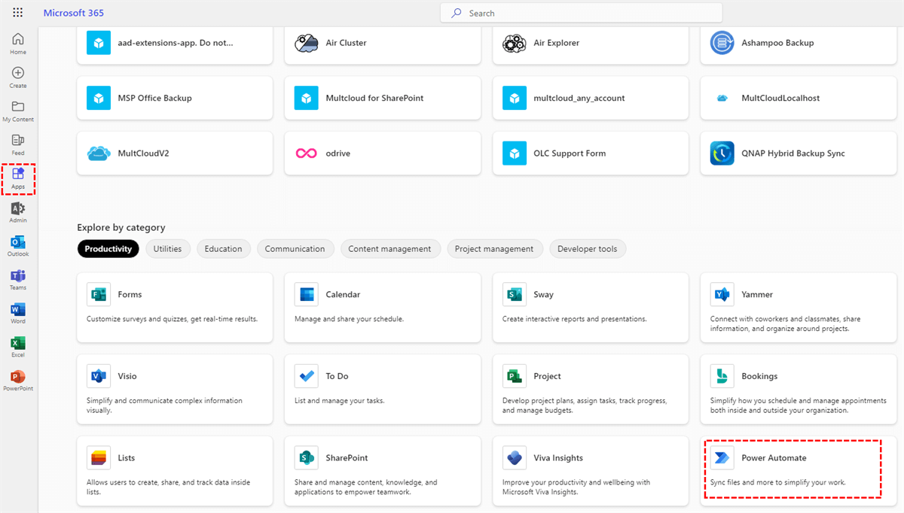The height and width of the screenshot is (513, 904).
Task: Open the MSP Office Backup app
Action: pos(175,98)
